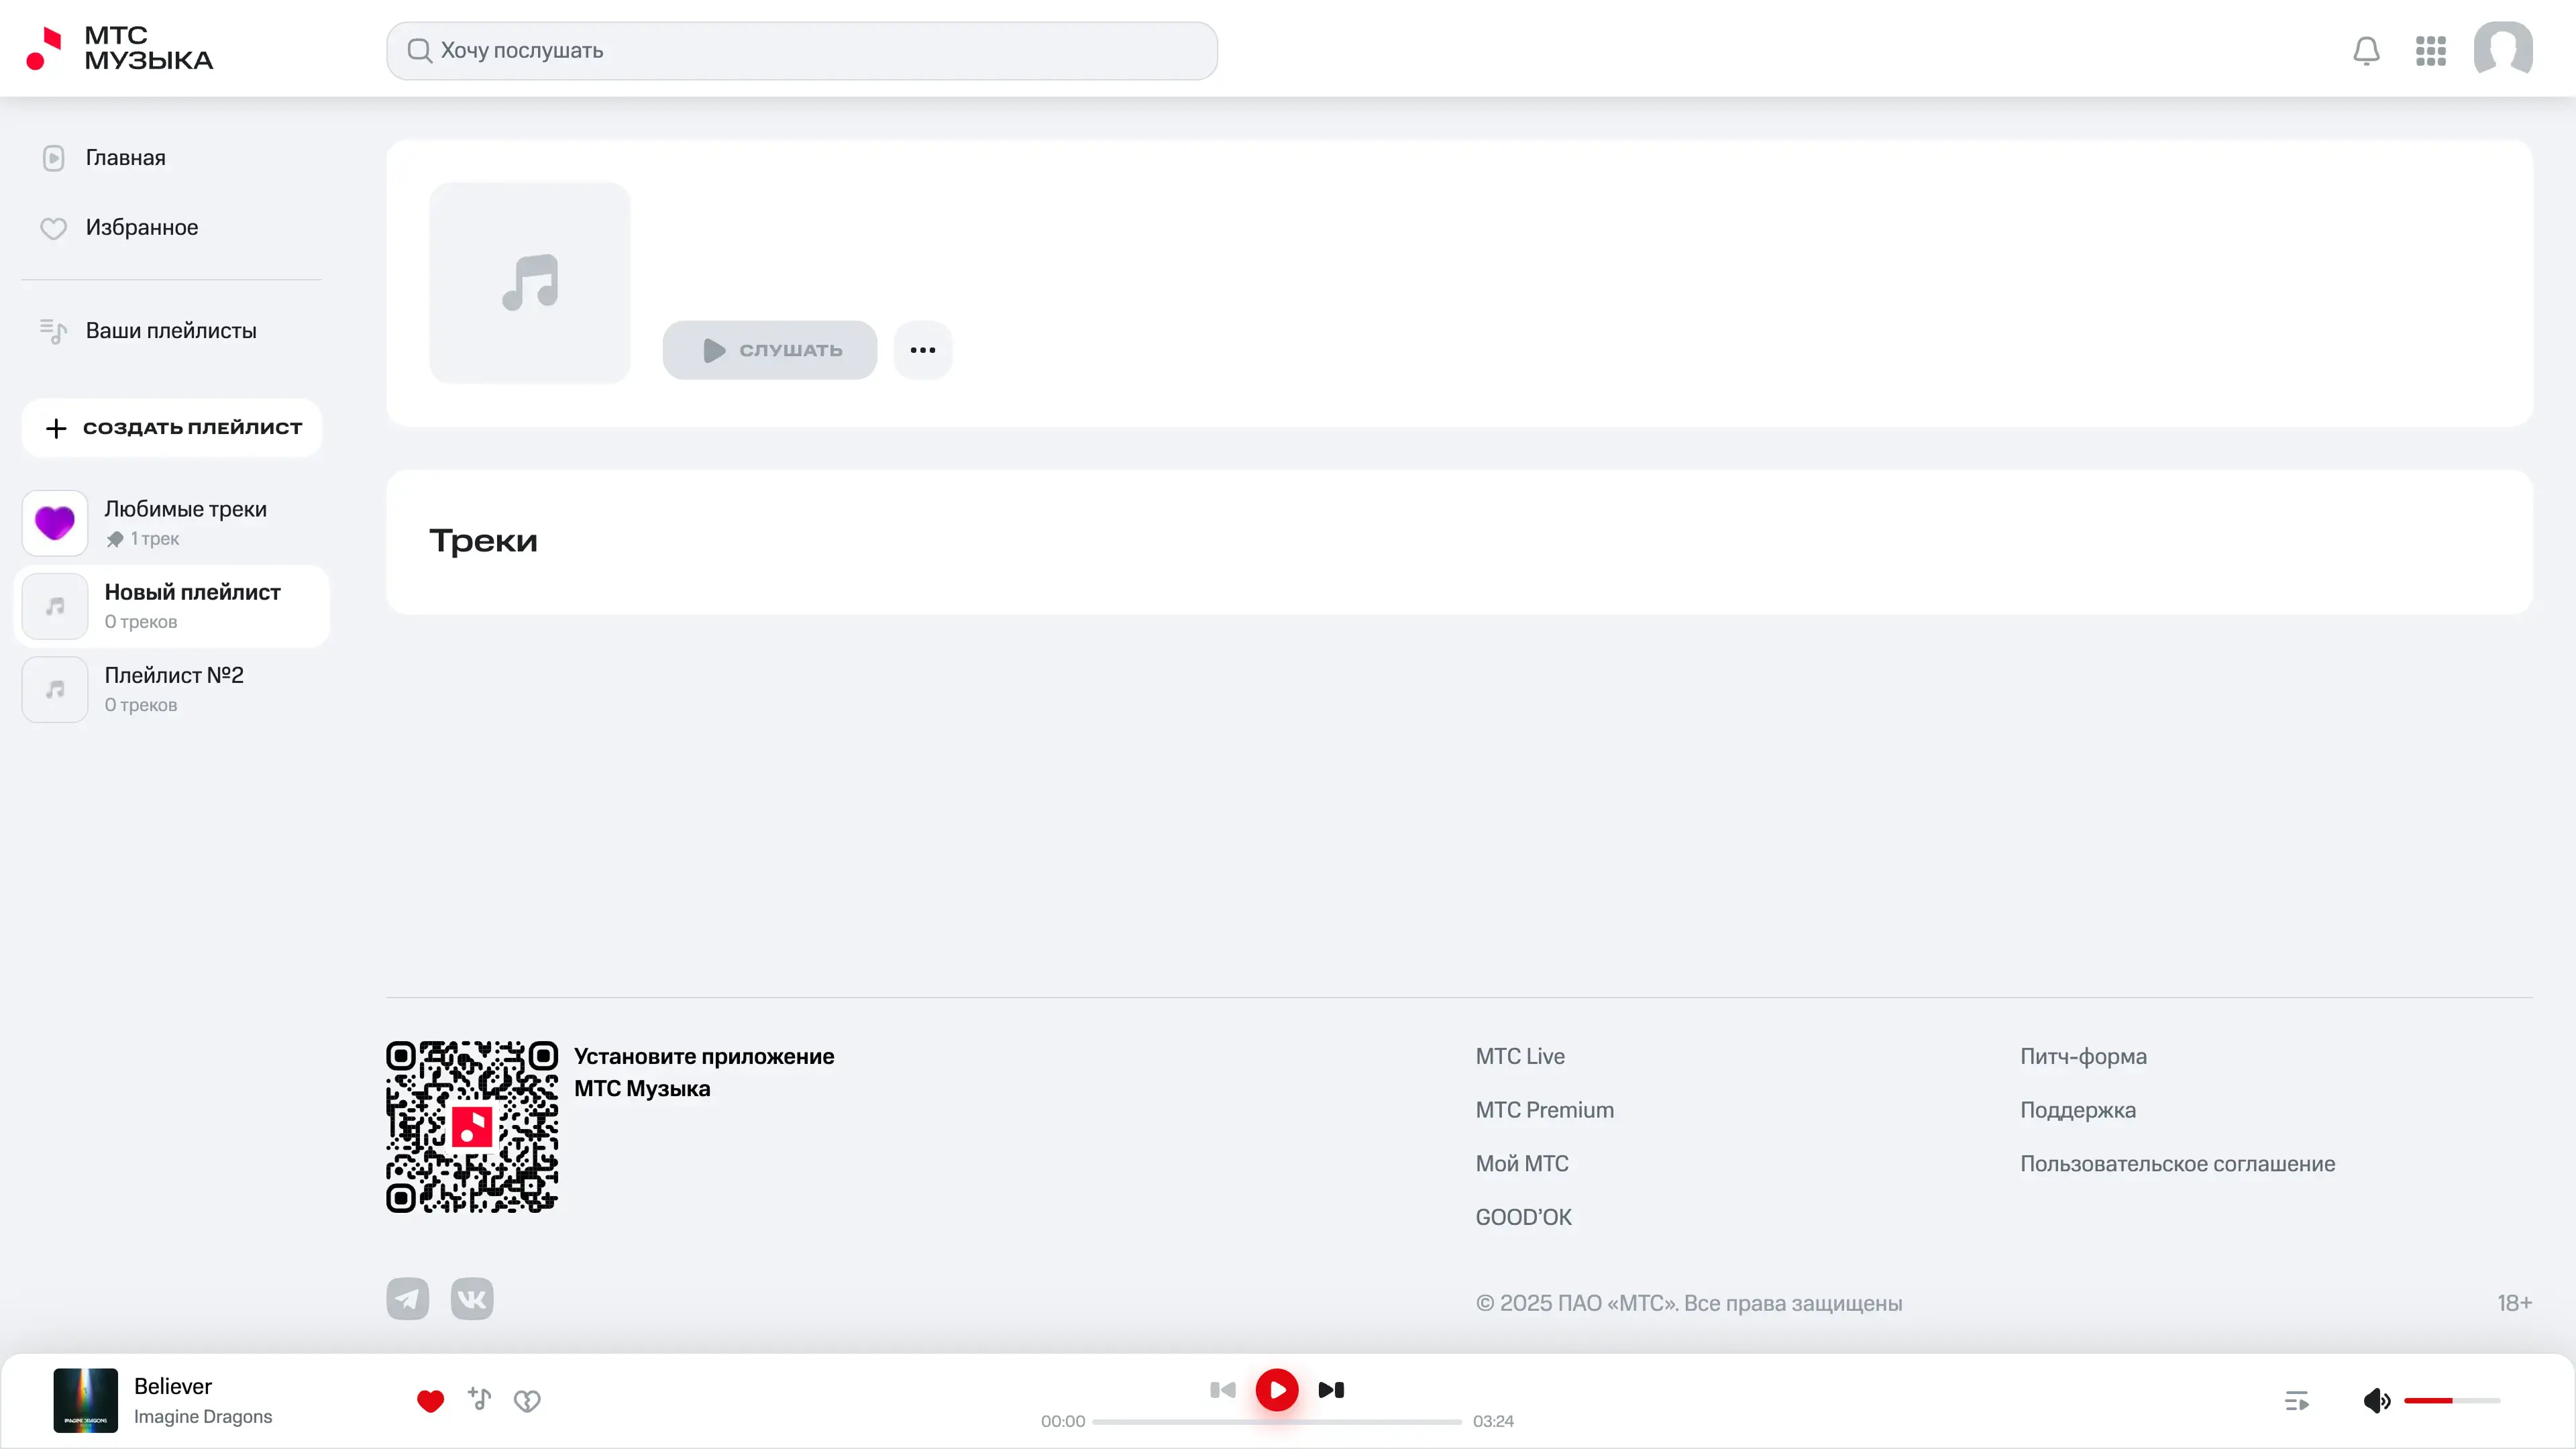Viewport: 2576px width, 1449px height.
Task: Open Главная in the sidebar
Action: [x=125, y=158]
